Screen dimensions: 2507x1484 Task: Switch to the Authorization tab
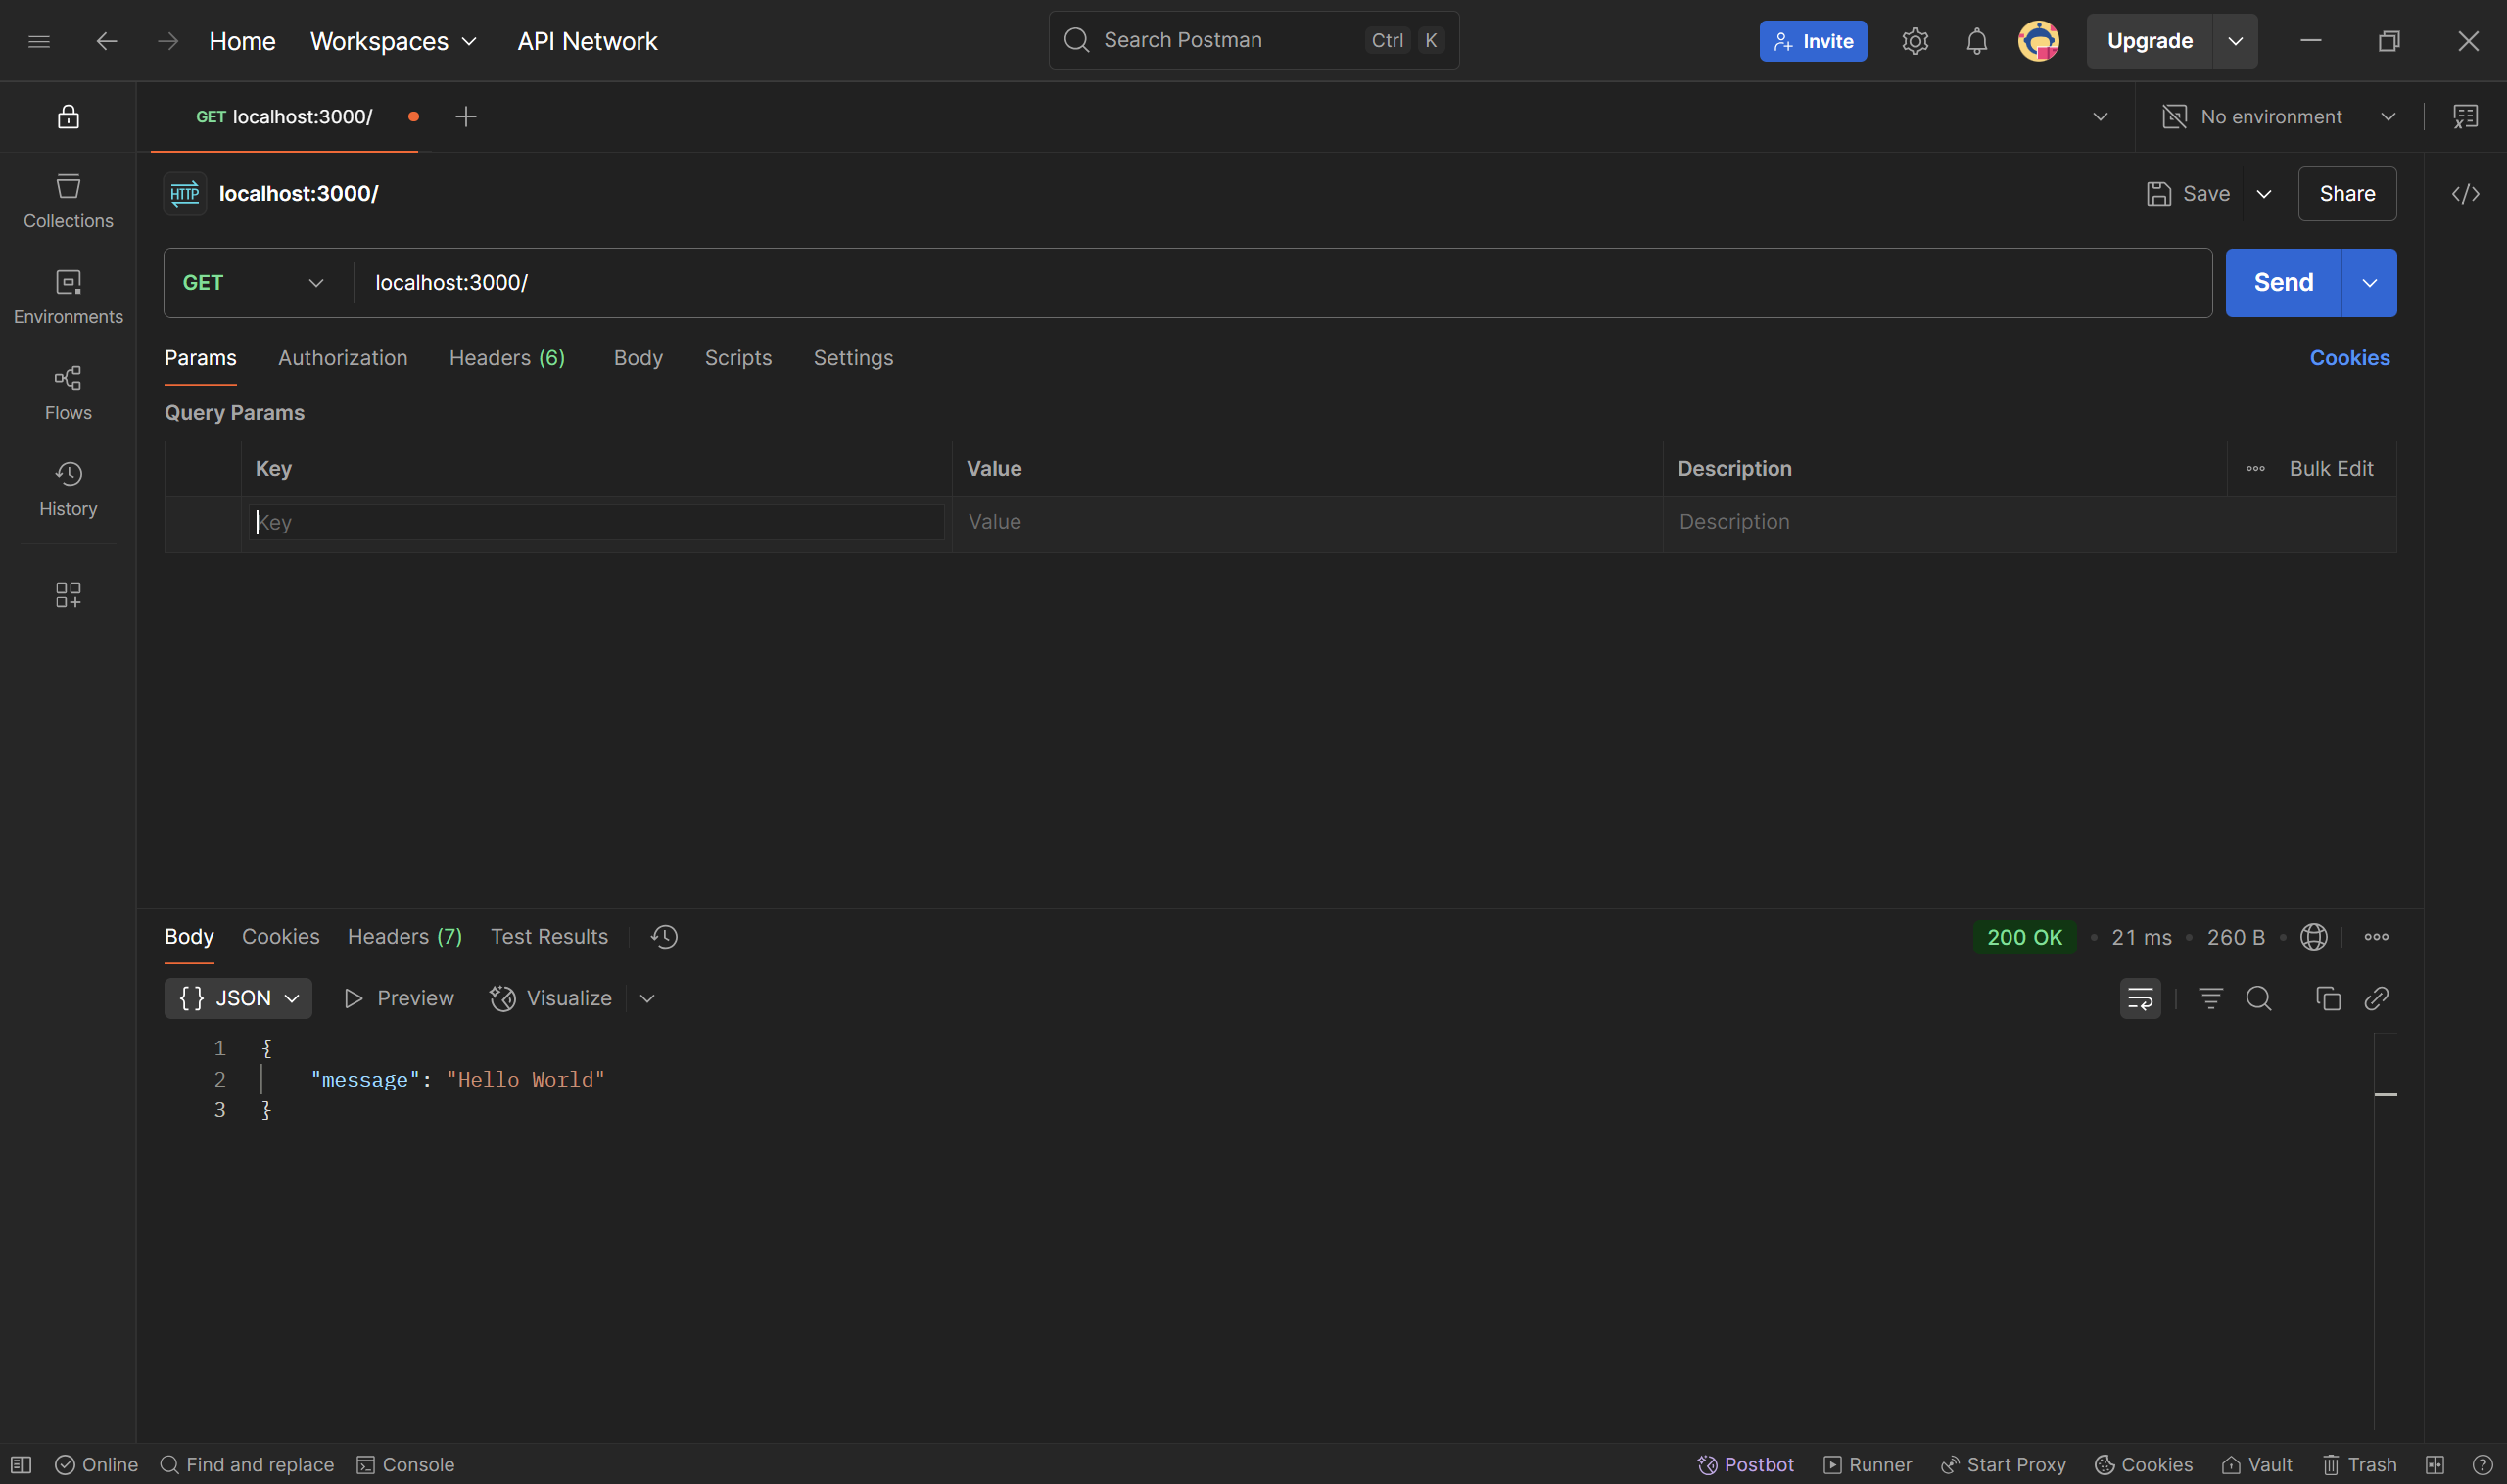click(342, 358)
